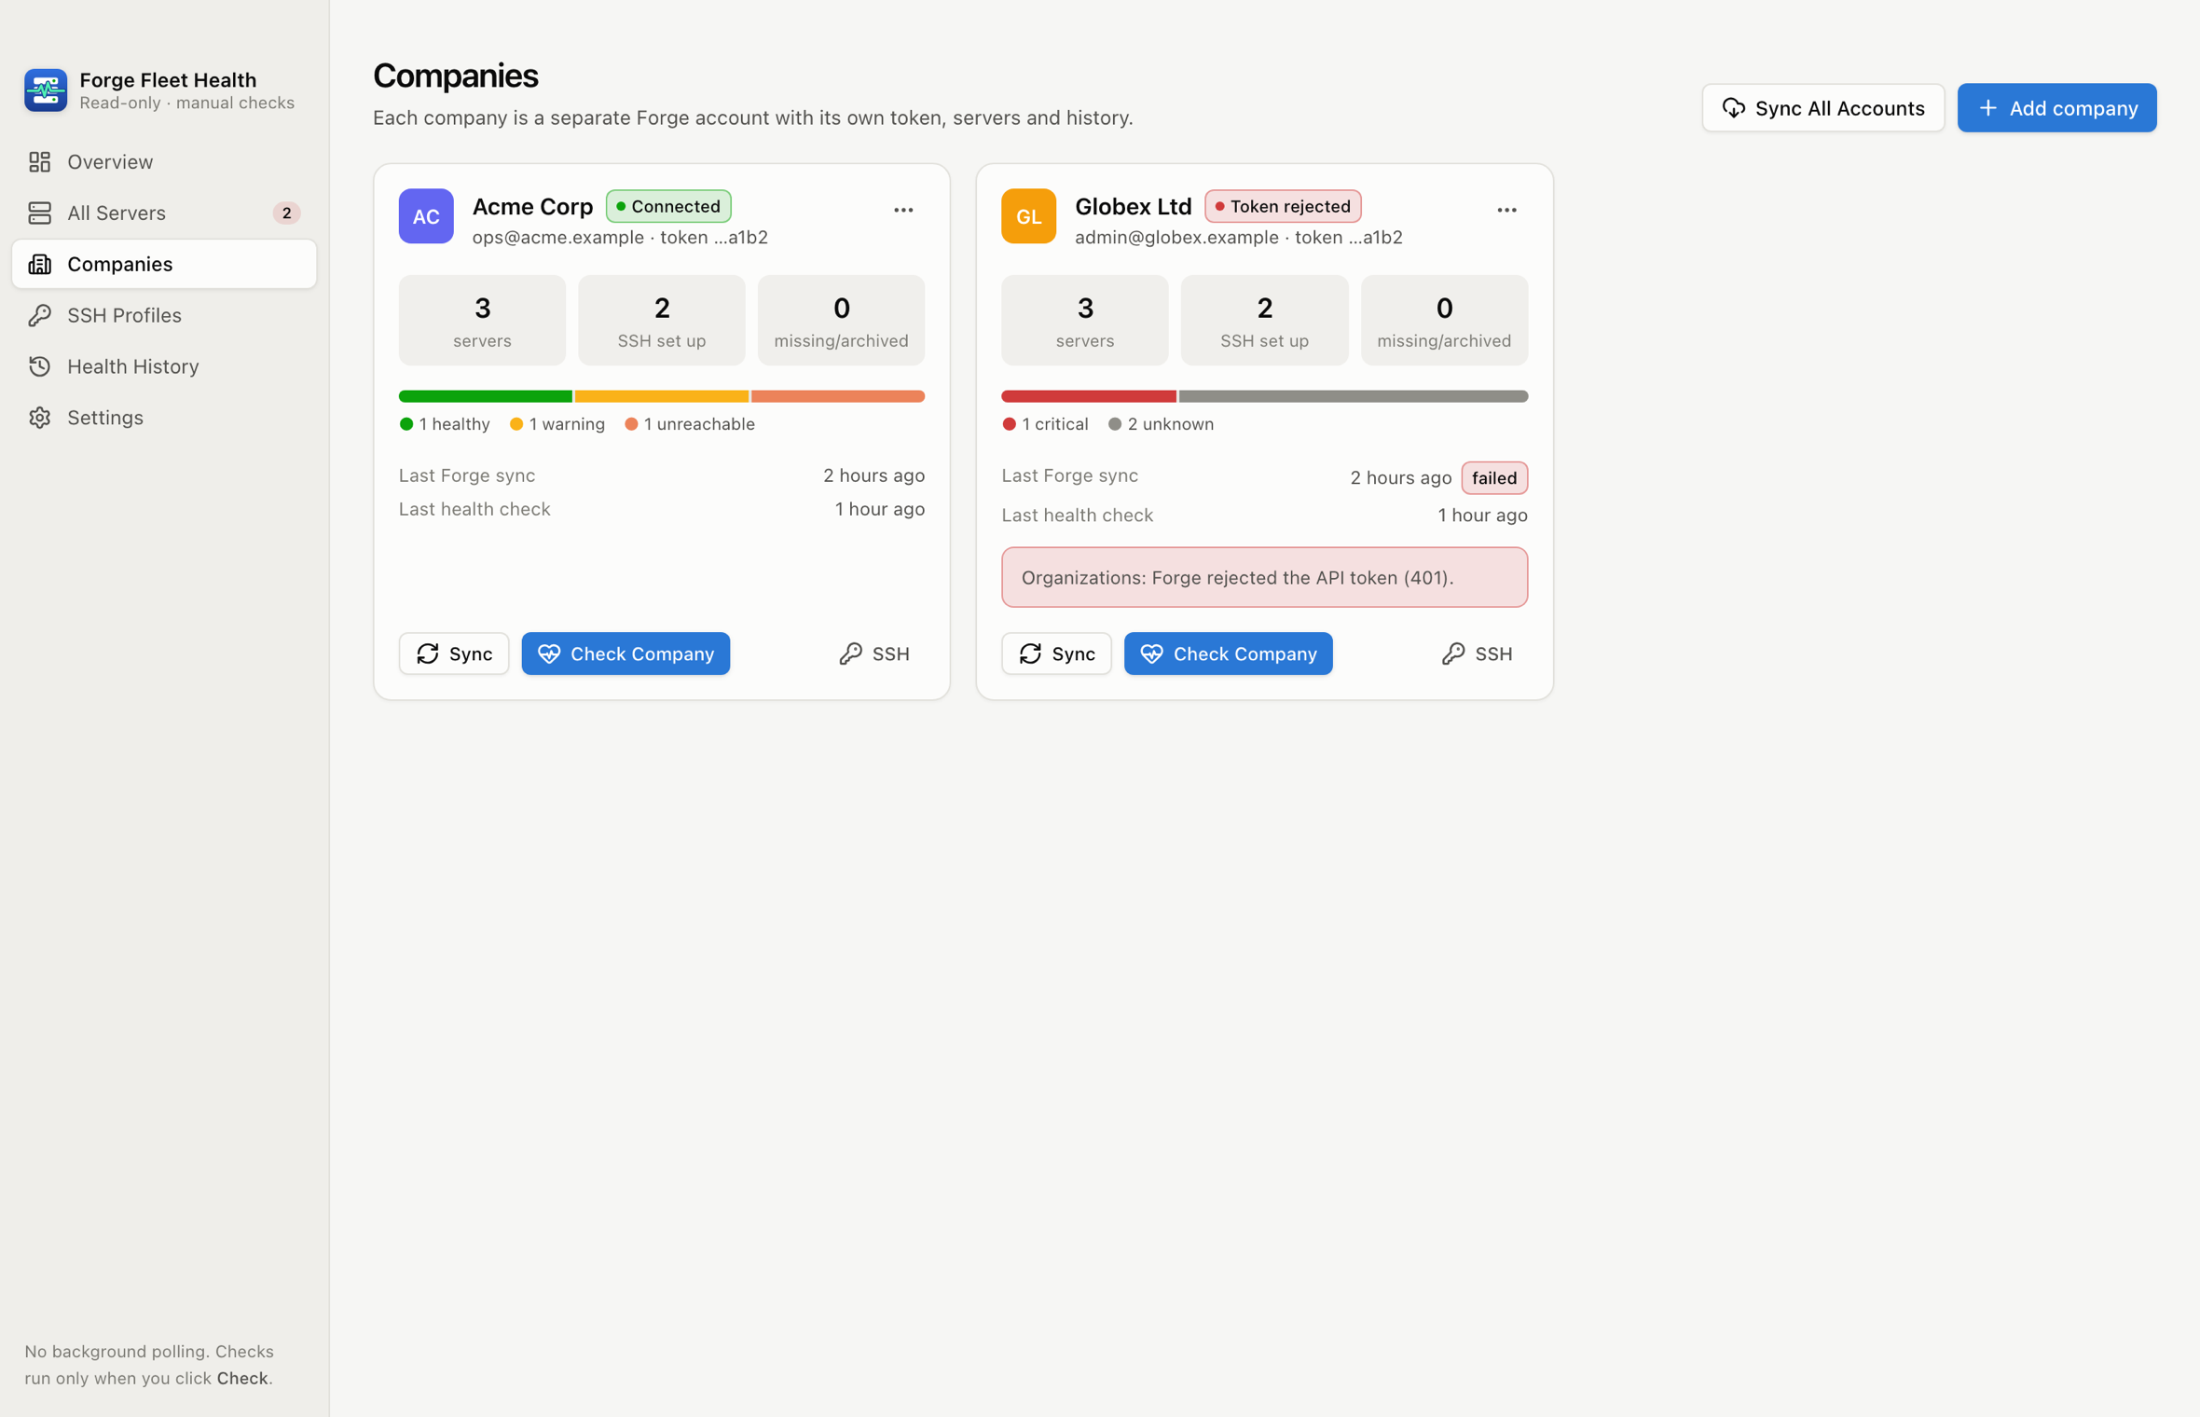The image size is (2200, 1417).
Task: Click the orange unreachable segment of Acme bar
Action: point(838,396)
